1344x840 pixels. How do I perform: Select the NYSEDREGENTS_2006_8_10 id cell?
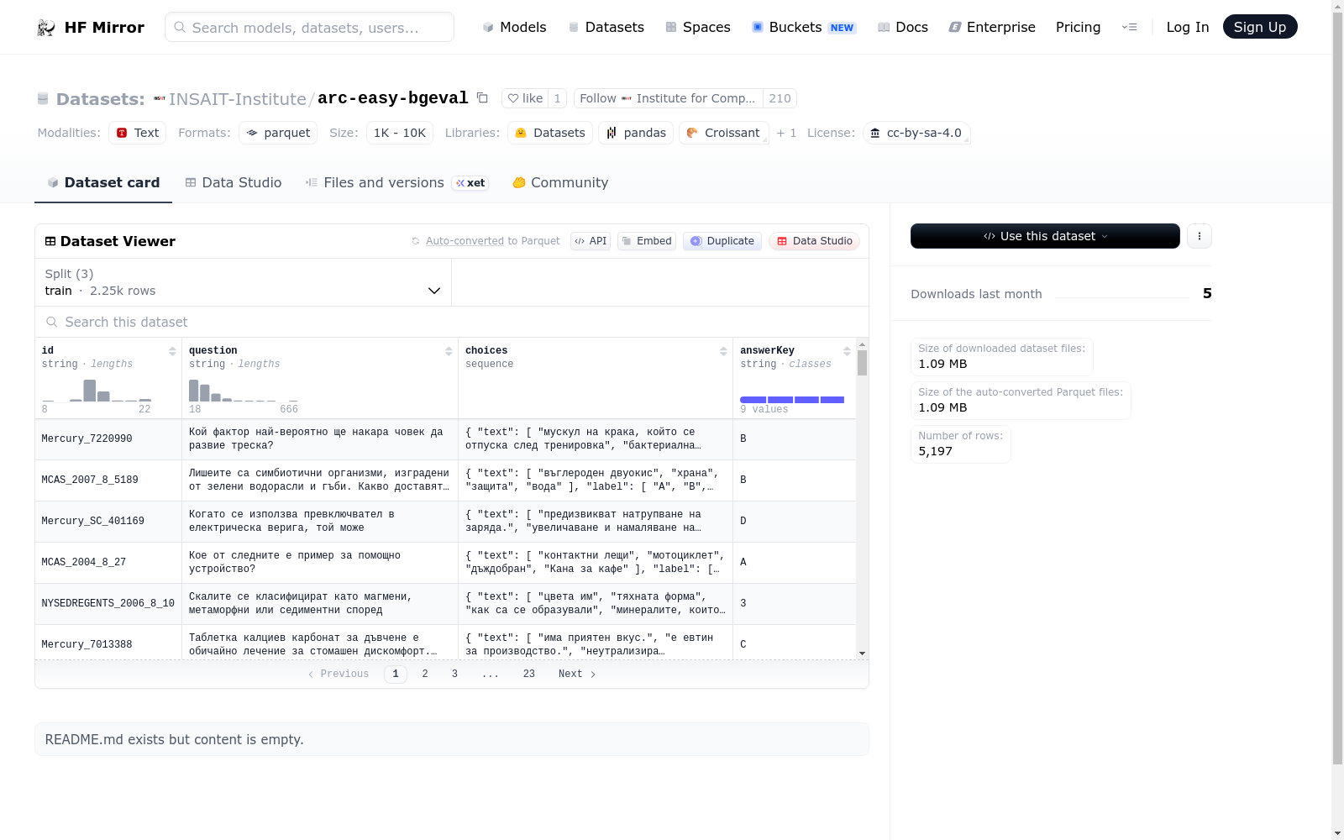pyautogui.click(x=108, y=603)
